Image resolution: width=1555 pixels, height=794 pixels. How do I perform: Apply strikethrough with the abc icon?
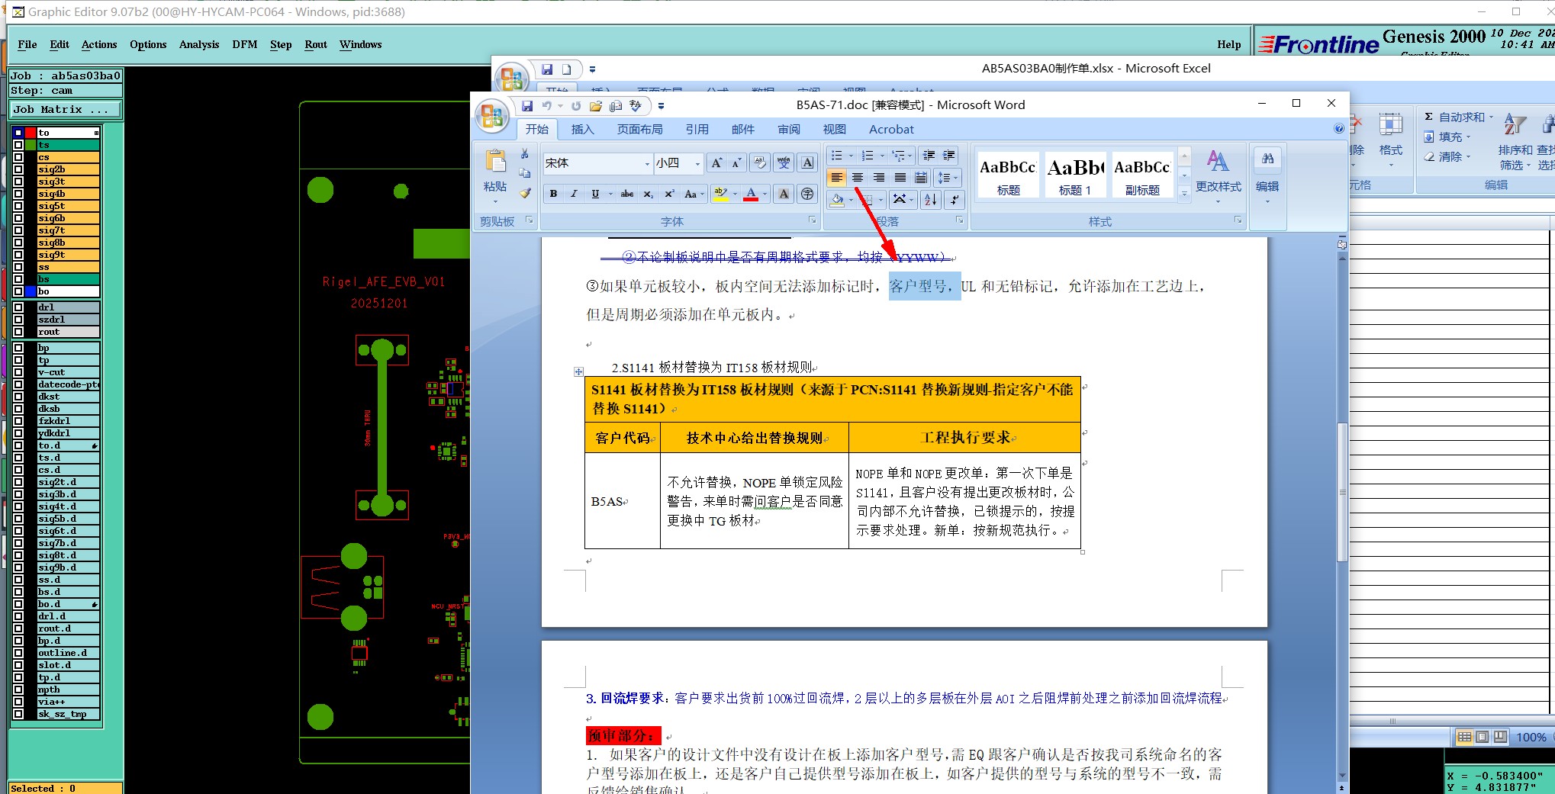[x=627, y=194]
